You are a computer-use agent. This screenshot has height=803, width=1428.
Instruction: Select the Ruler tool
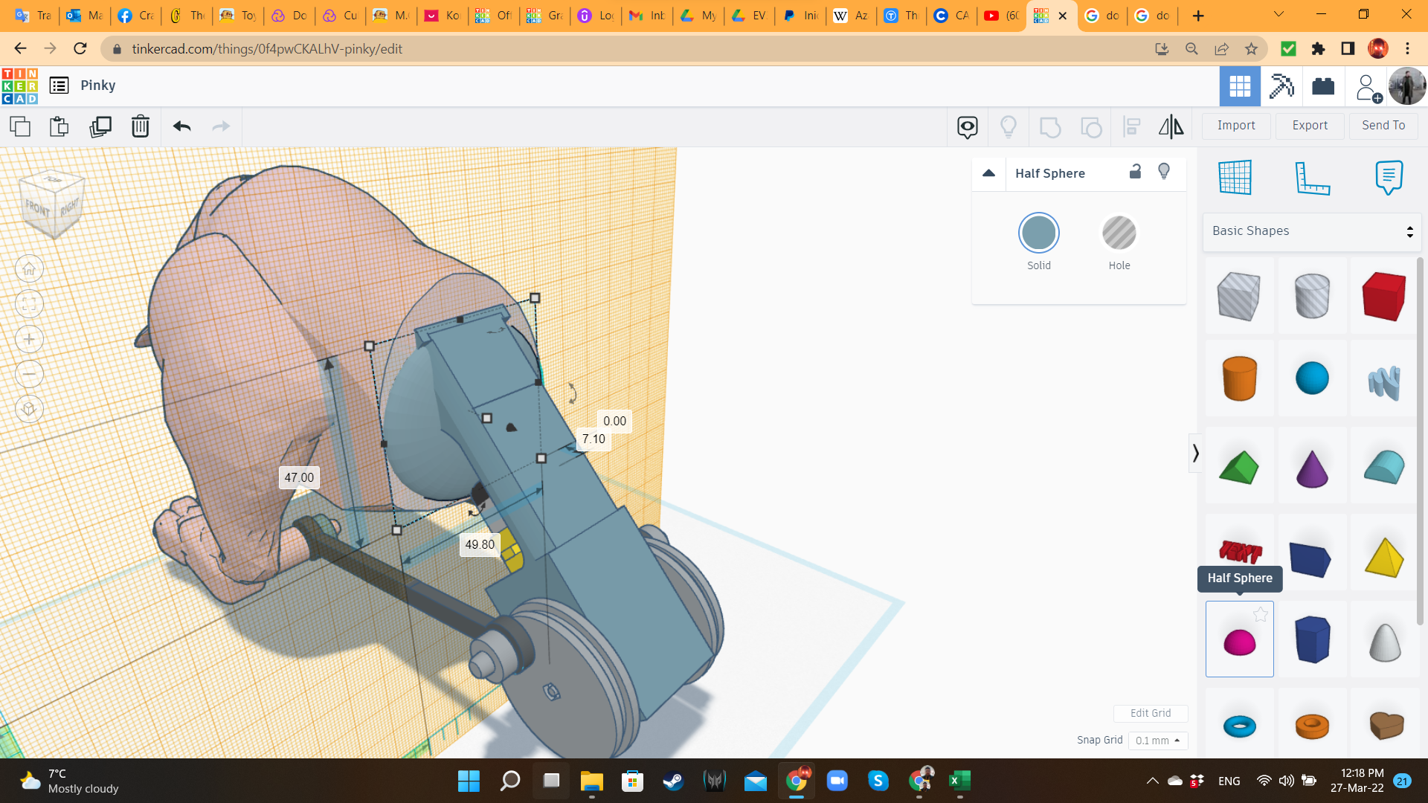coord(1312,178)
